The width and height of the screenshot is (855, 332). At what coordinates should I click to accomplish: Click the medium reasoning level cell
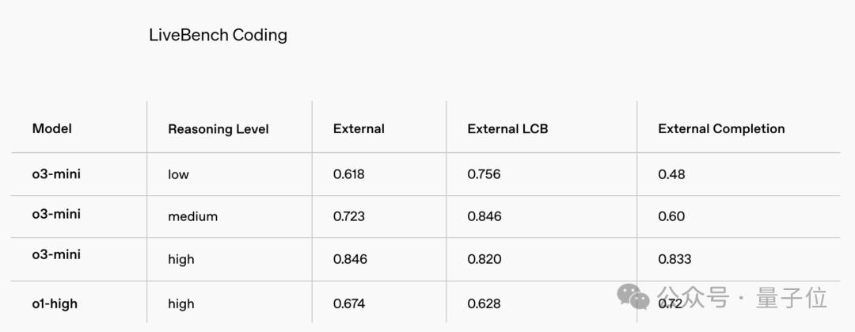point(192,216)
